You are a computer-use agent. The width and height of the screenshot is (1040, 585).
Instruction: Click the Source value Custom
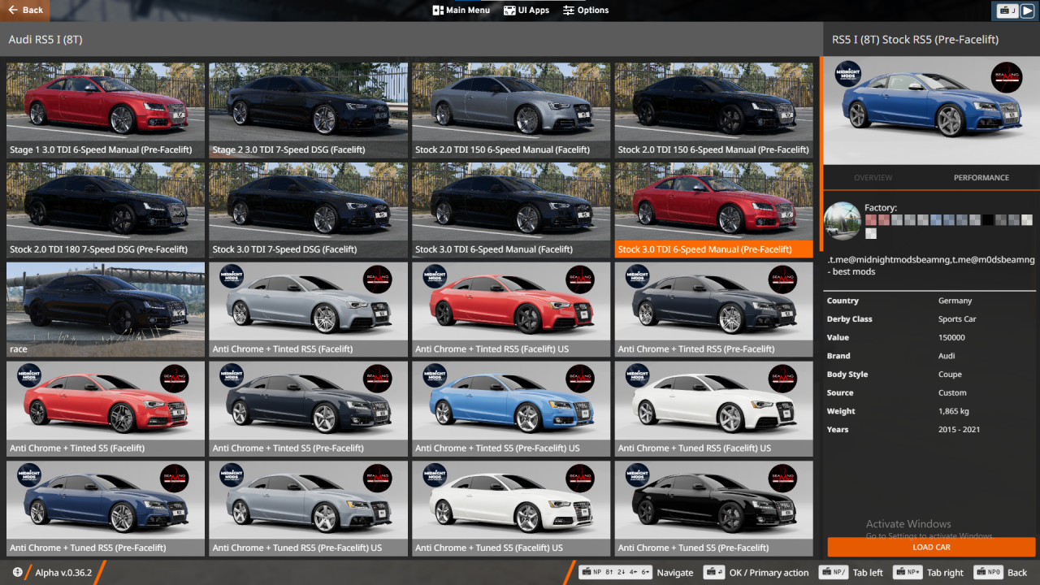952,393
